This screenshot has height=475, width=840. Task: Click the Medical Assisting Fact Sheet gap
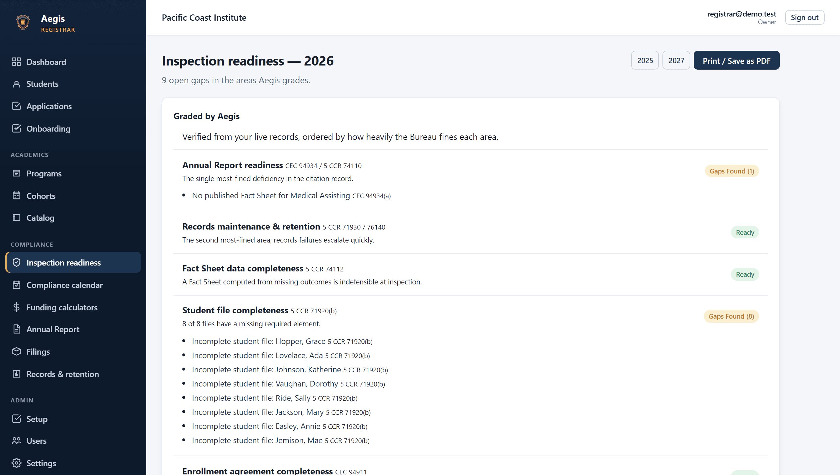(x=291, y=195)
